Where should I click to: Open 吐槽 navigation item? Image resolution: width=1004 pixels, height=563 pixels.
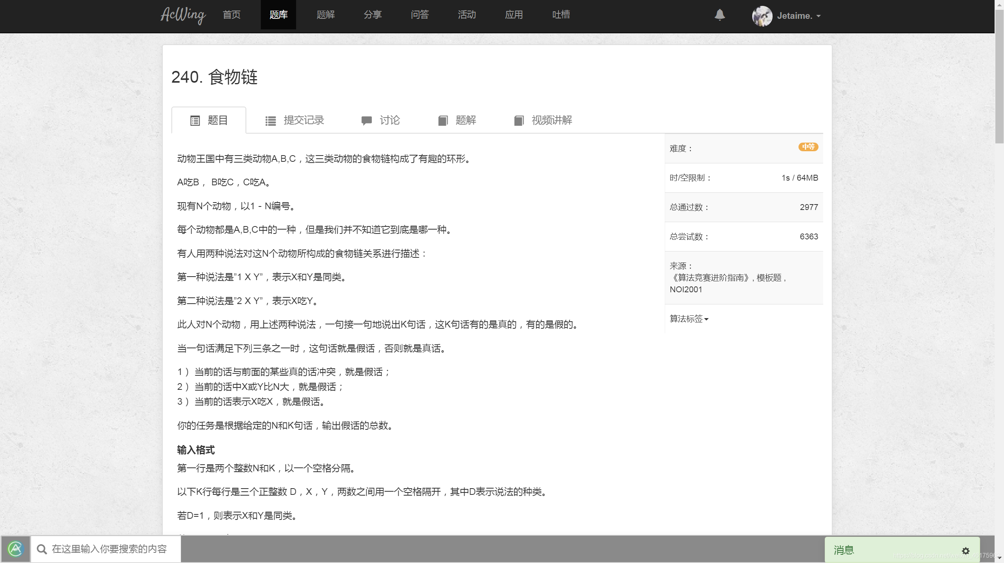coord(561,15)
